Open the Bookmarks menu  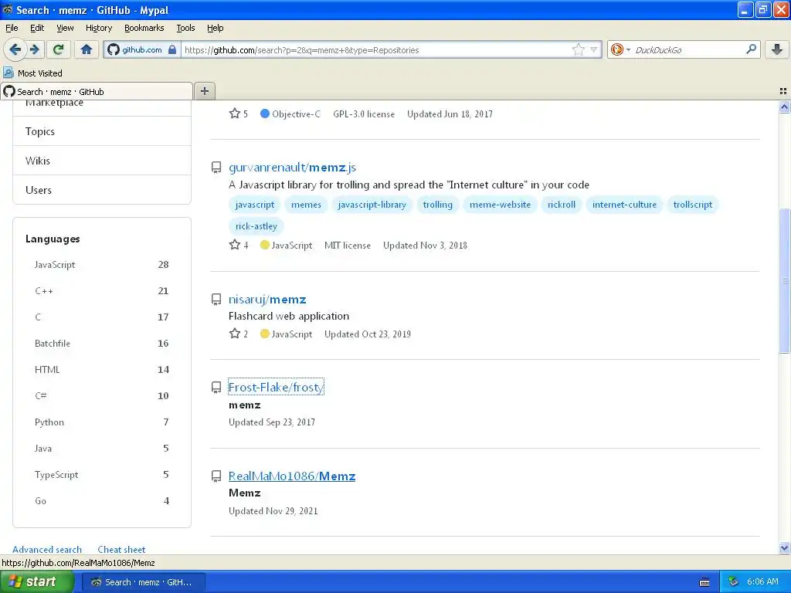(144, 28)
